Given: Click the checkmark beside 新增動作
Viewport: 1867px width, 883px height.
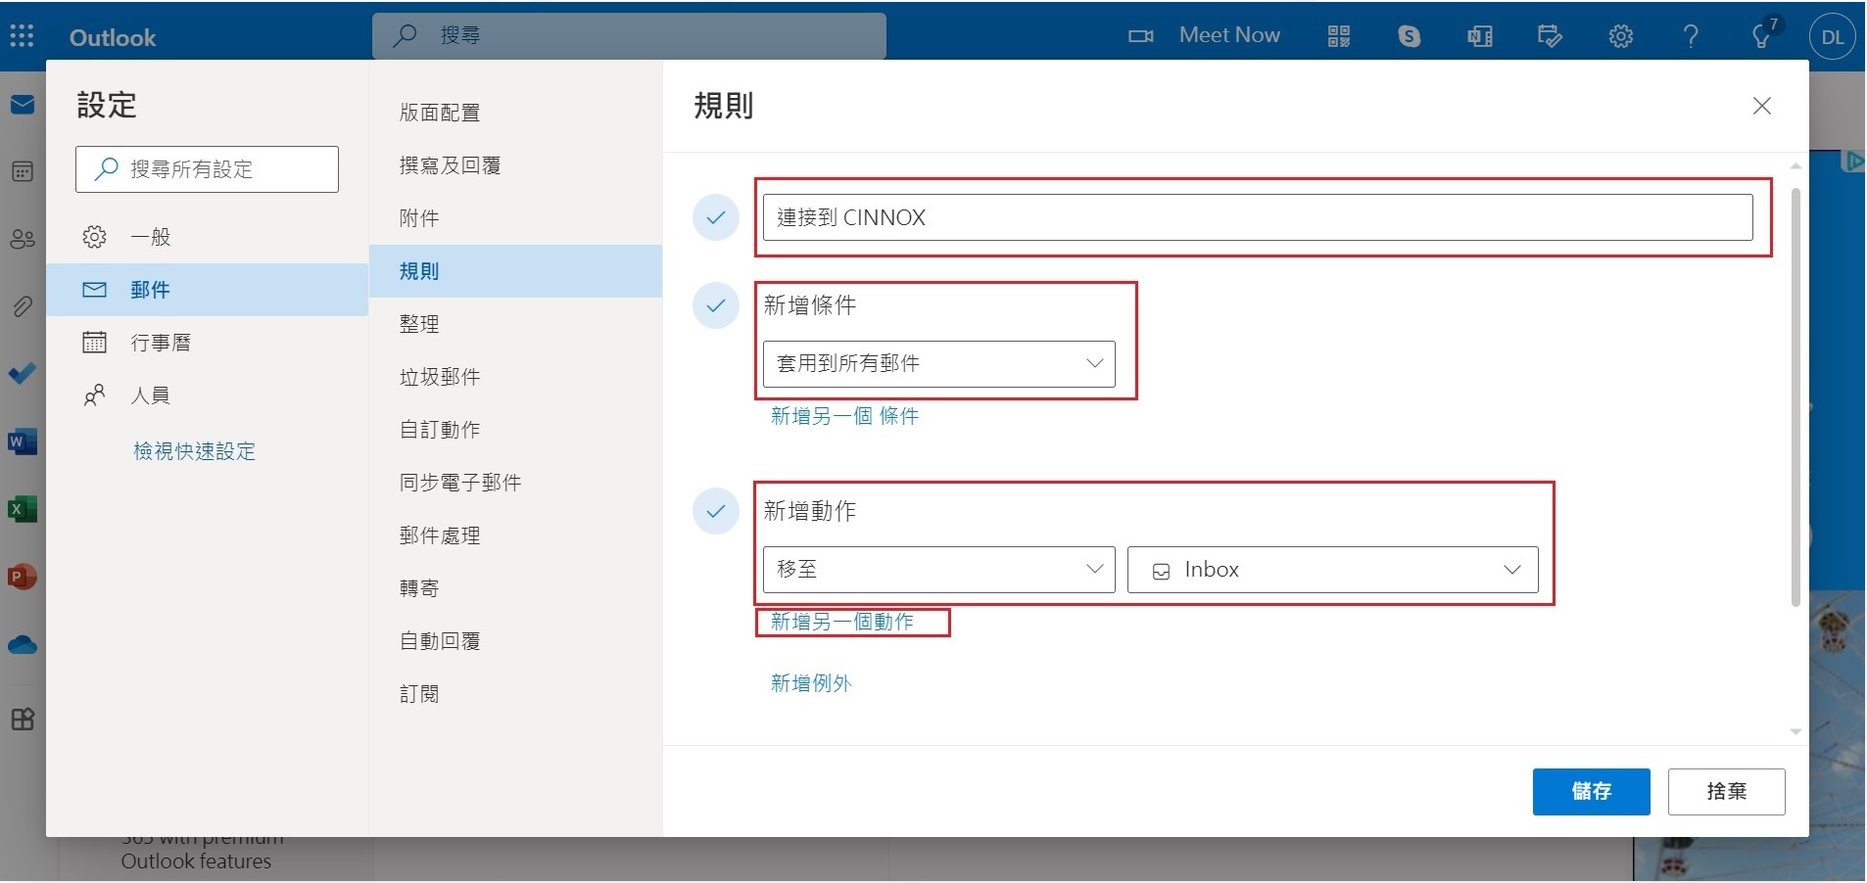Looking at the screenshot, I should pos(716,511).
